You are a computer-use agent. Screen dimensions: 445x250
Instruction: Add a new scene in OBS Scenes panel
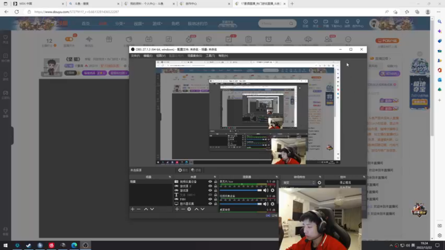[x=132, y=209]
